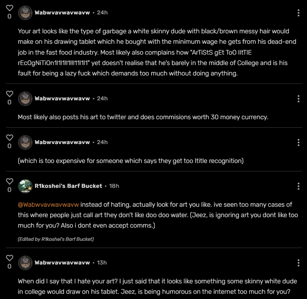Open more options for "too expensive" comment
This screenshot has width=307, height=299.
click(299, 142)
